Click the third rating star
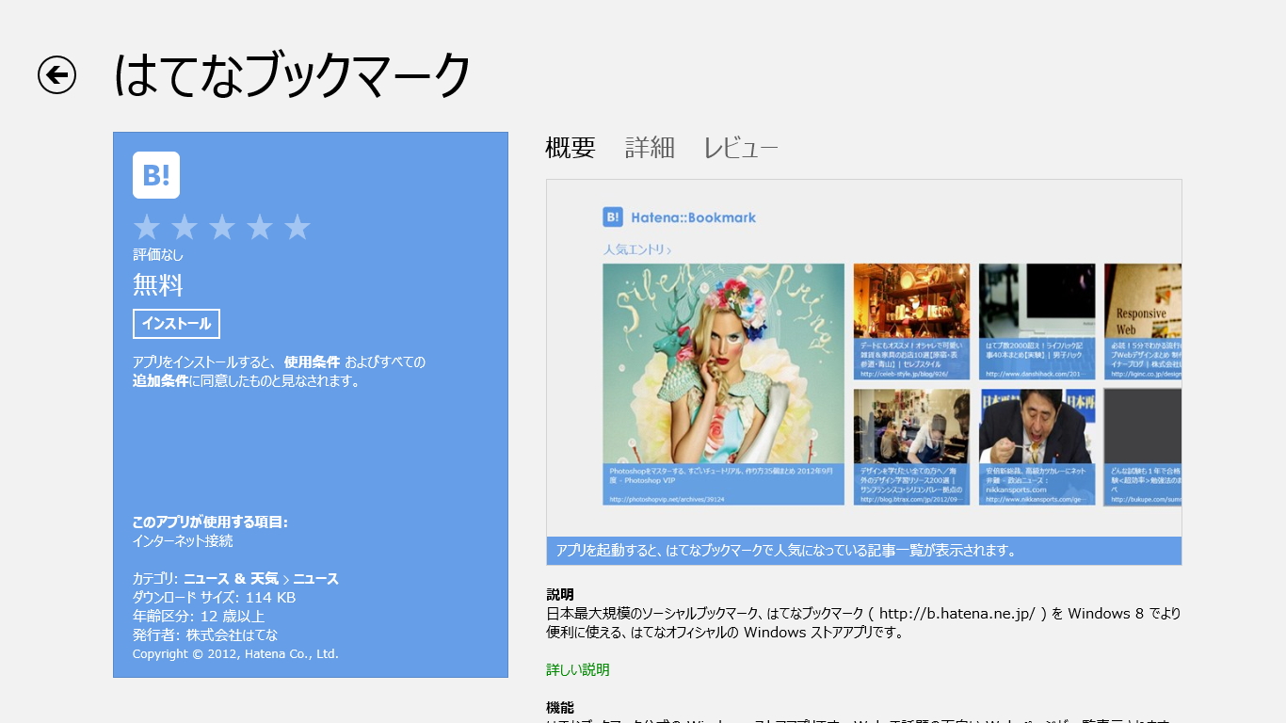Image resolution: width=1286 pixels, height=723 pixels. coord(222,227)
